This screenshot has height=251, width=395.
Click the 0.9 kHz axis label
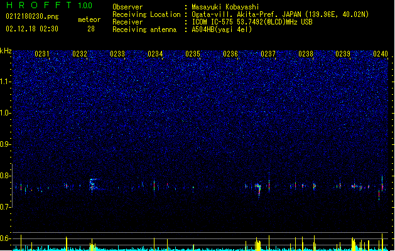click(x=5, y=144)
